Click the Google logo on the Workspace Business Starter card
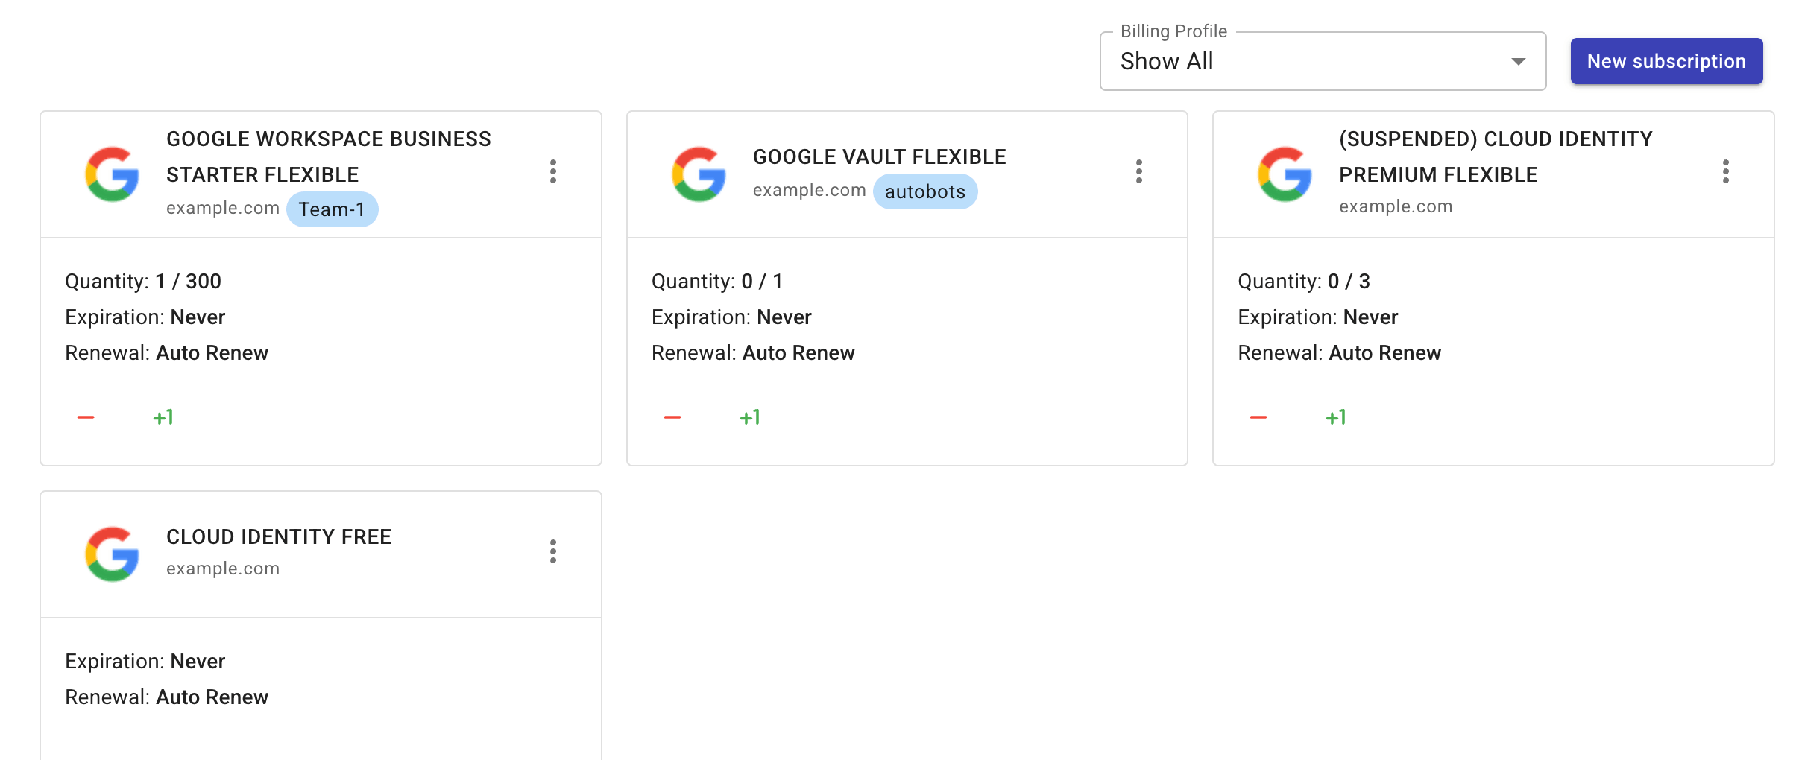Image resolution: width=1793 pixels, height=760 pixels. click(113, 173)
